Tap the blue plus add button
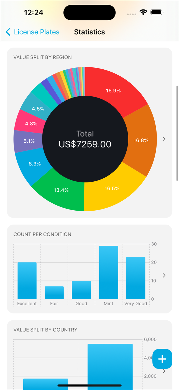Viewport: 179px width, 390px height. pyautogui.click(x=162, y=359)
